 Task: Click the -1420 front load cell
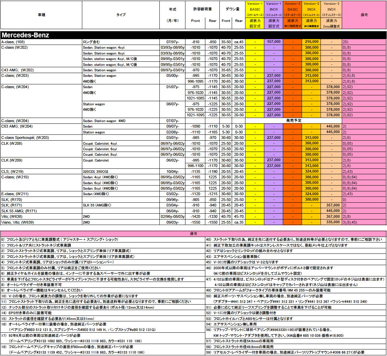click(195, 217)
